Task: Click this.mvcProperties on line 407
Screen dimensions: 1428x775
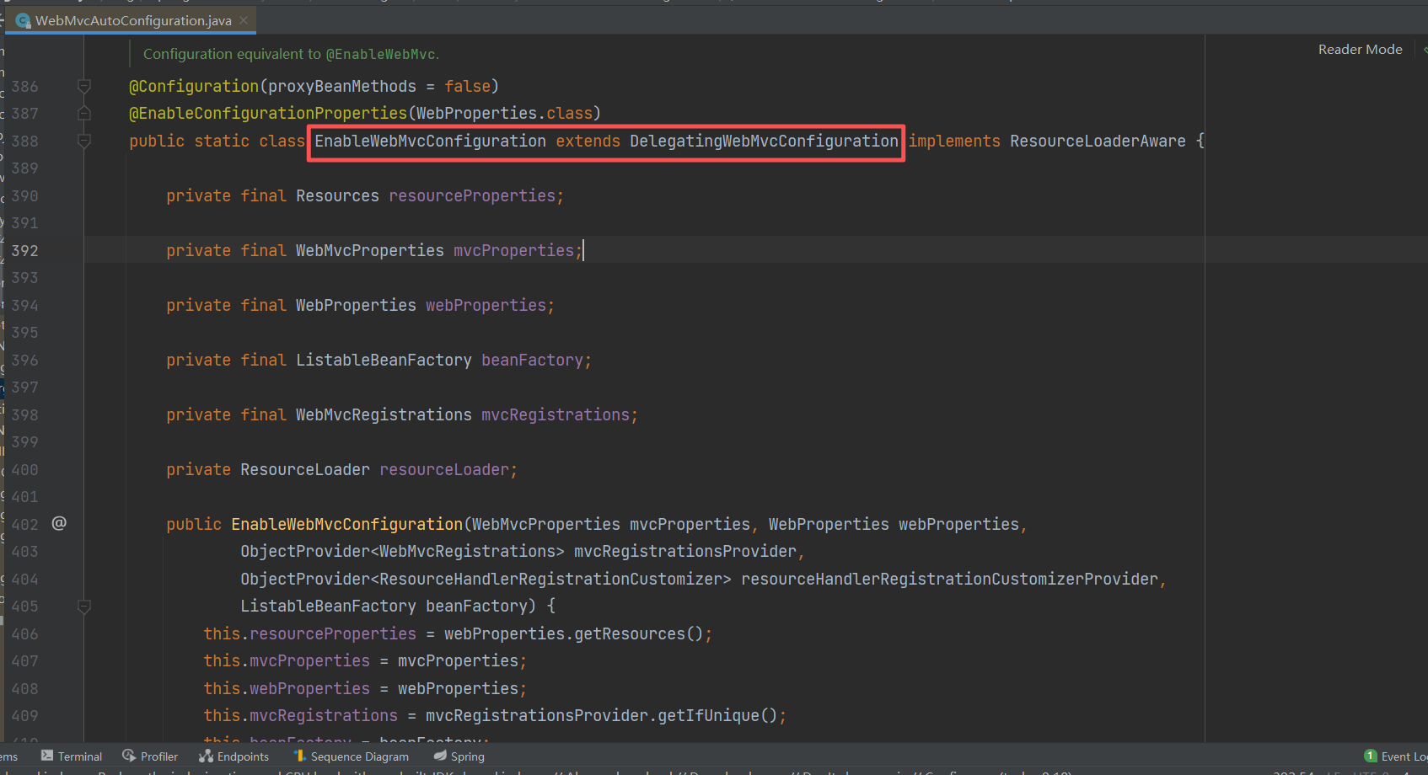Action: click(287, 660)
